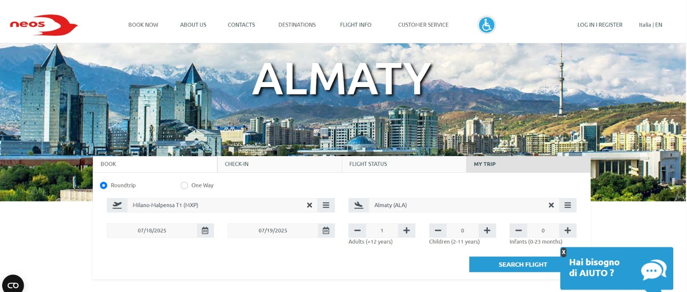Open the Italia | EN language selector
This screenshot has height=292, width=687.
point(651,25)
